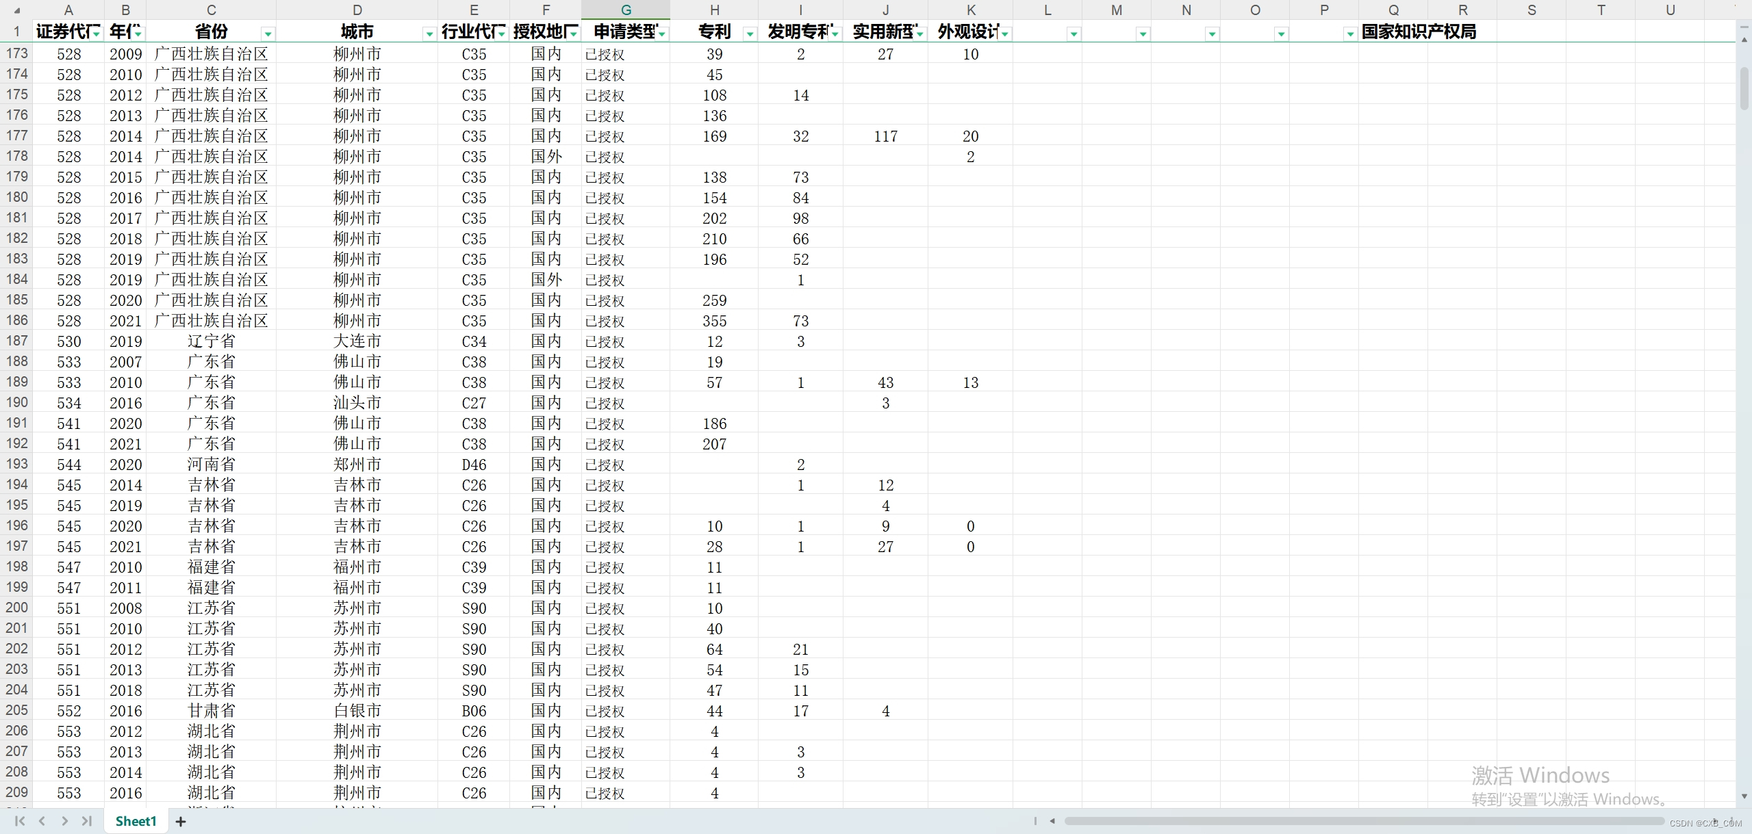The height and width of the screenshot is (834, 1752).
Task: Jump to last sheet navigation arrow
Action: coord(87,821)
